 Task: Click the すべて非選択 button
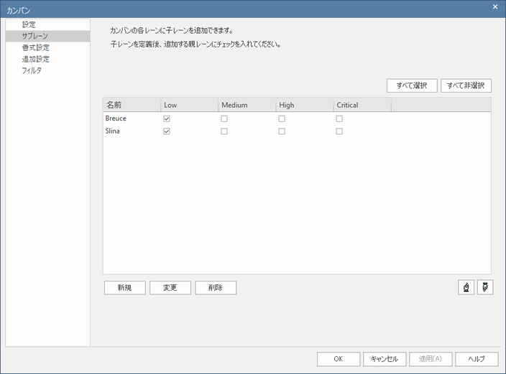[466, 85]
